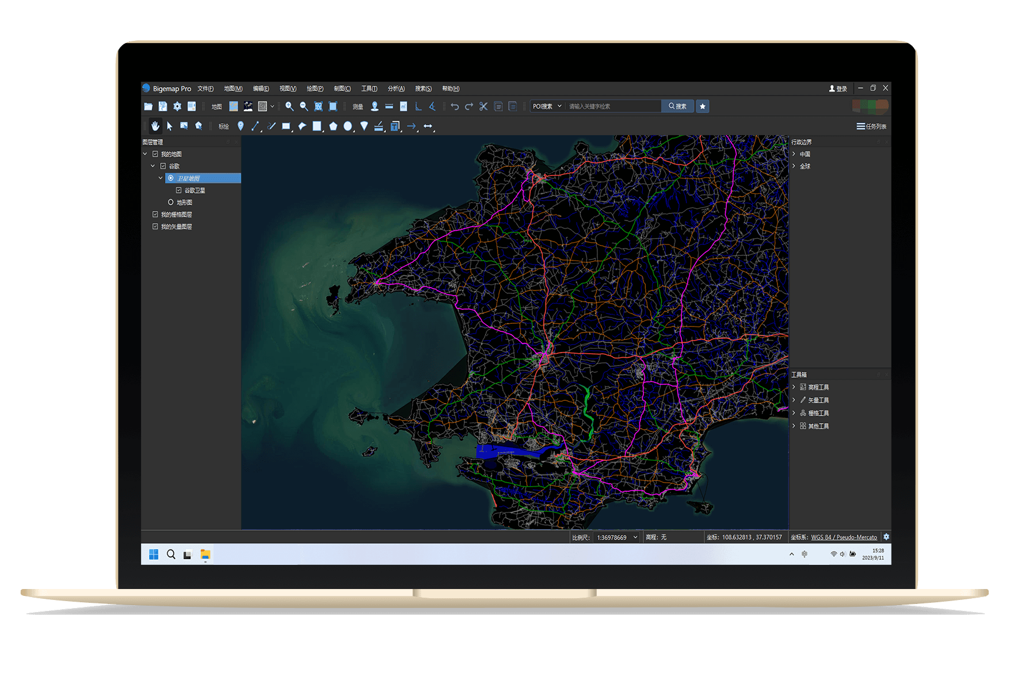Choose the arrow pointer select tool
The width and height of the screenshot is (1010, 673).
[x=170, y=126]
